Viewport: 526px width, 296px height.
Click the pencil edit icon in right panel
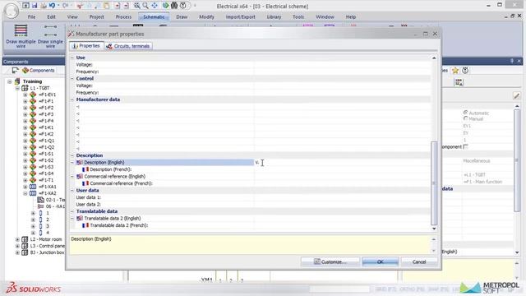(x=517, y=96)
